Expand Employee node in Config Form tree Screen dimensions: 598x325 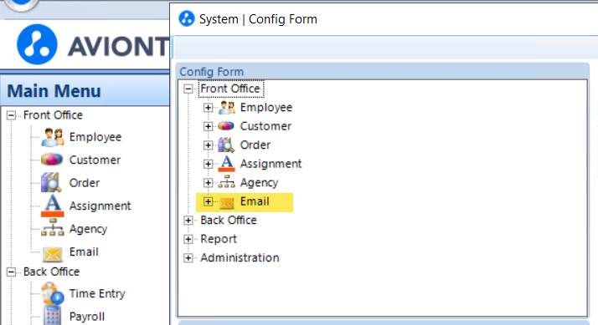[x=208, y=108]
